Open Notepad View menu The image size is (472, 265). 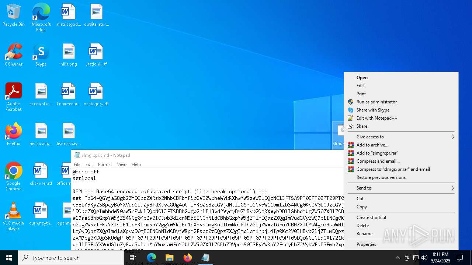click(122, 165)
